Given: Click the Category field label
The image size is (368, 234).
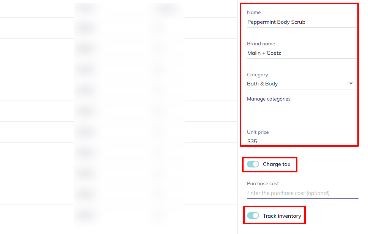Looking at the screenshot, I should pos(257,75).
